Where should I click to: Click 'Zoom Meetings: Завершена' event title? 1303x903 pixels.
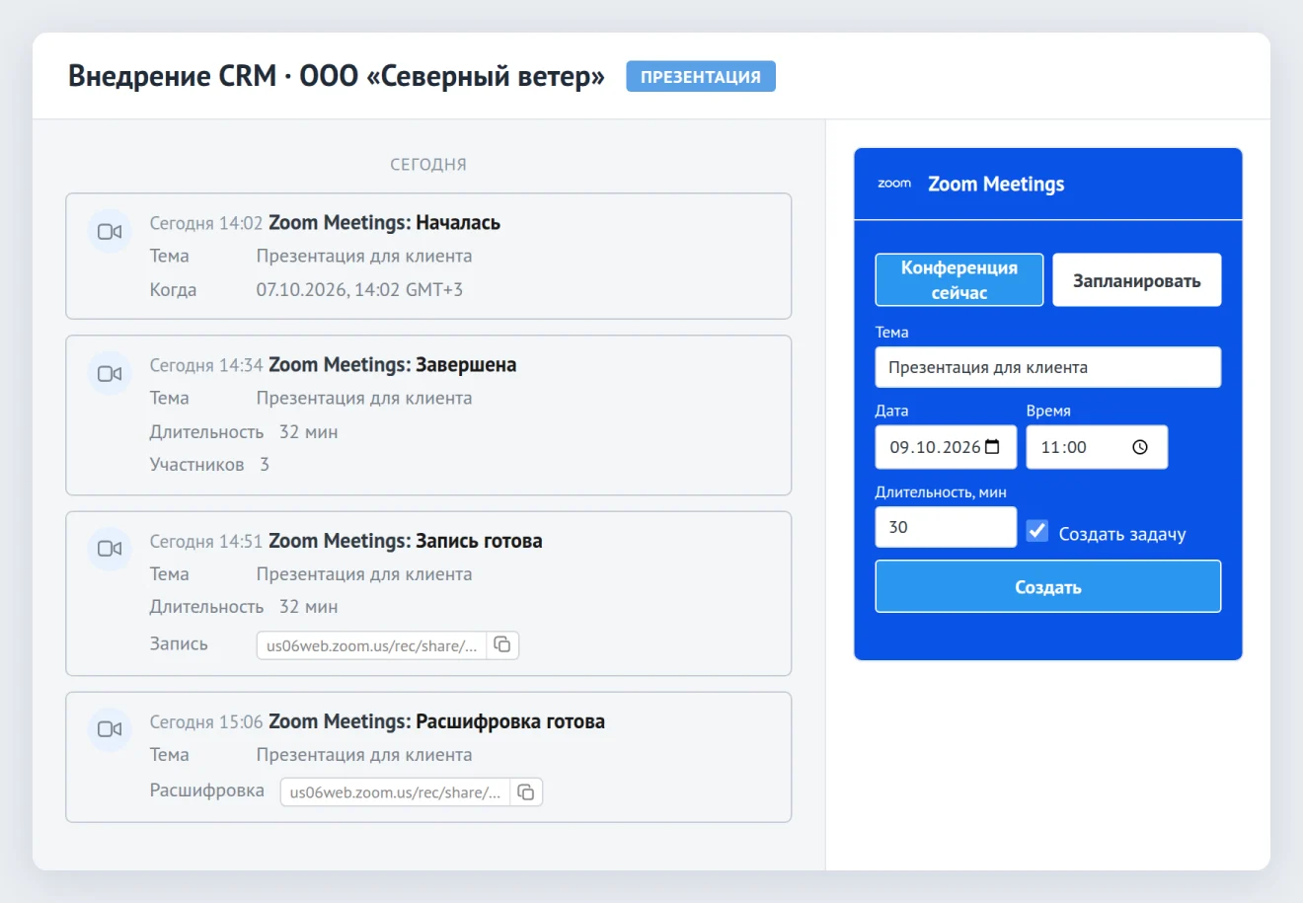[392, 365]
